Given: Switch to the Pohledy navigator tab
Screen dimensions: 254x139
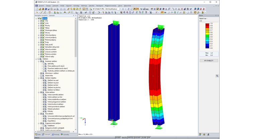Looking at the screenshot, I should [x=55, y=134].
